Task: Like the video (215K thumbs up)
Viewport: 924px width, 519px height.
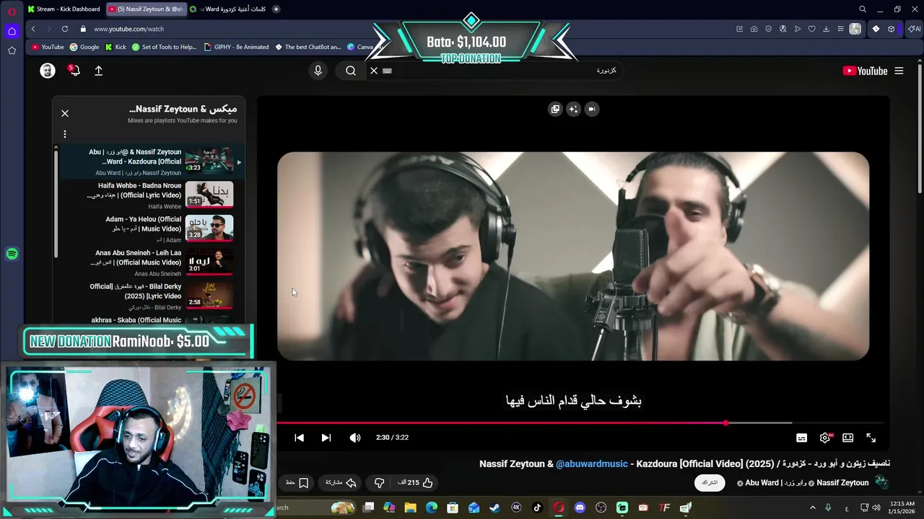Action: (415, 482)
